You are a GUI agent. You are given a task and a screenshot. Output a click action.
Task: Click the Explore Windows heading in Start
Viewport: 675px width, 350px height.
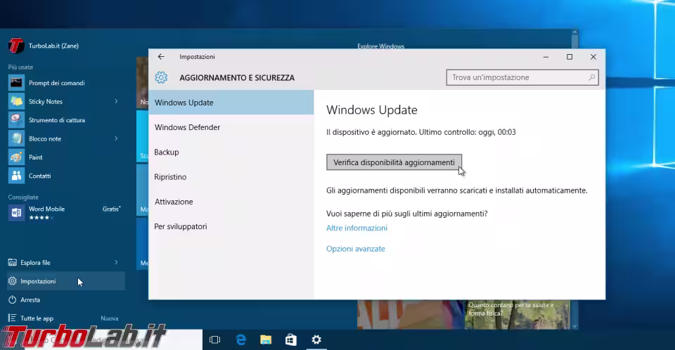(380, 46)
